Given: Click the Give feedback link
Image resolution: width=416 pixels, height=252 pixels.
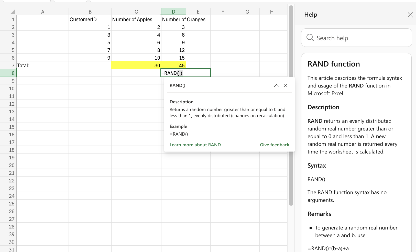Looking at the screenshot, I should click(x=275, y=145).
